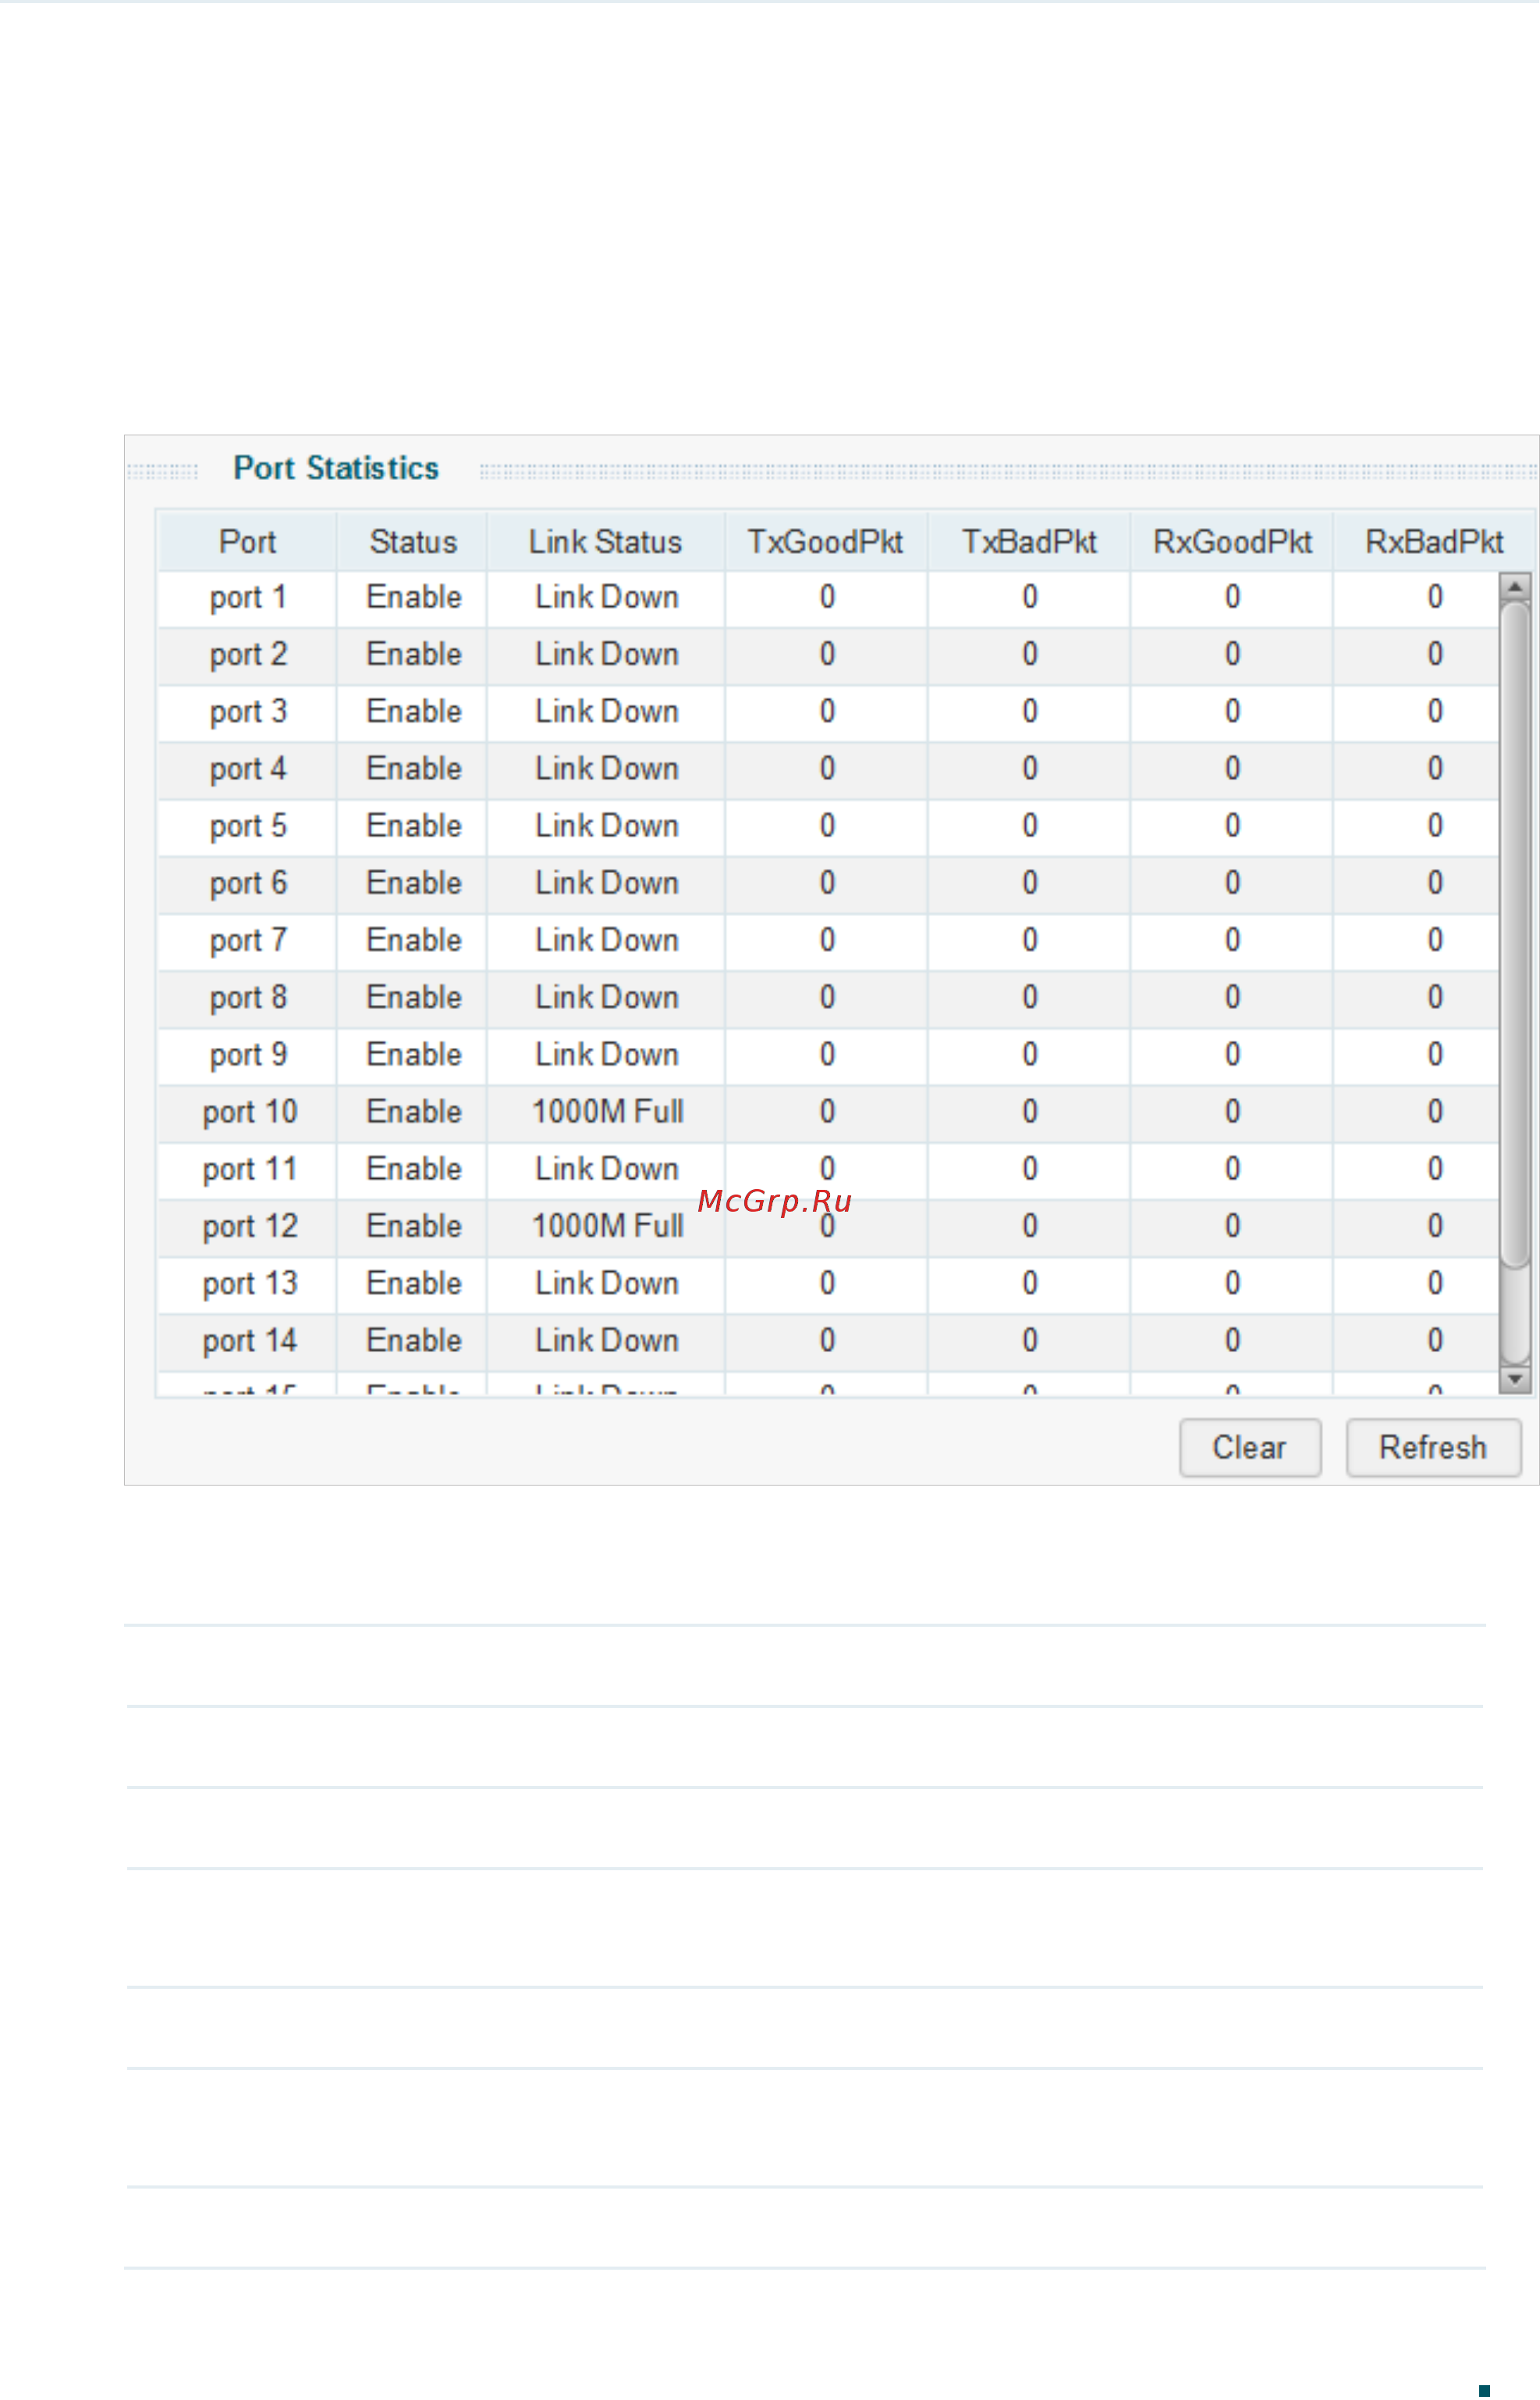This screenshot has width=1540, height=2400.
Task: Click the 'port 3' cell
Action: click(248, 712)
